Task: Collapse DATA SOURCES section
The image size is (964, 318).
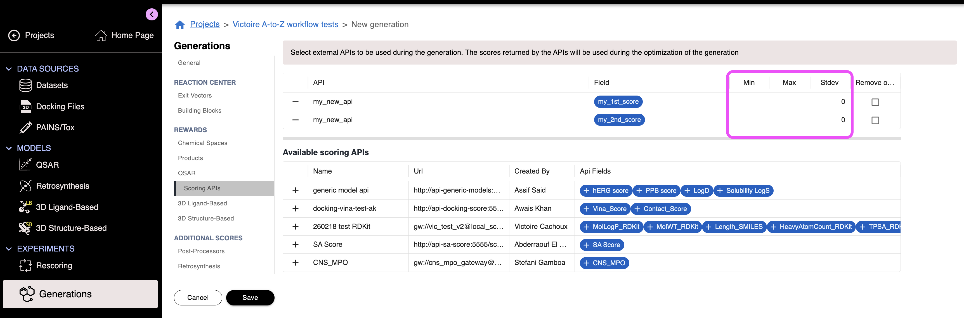Action: click(9, 69)
